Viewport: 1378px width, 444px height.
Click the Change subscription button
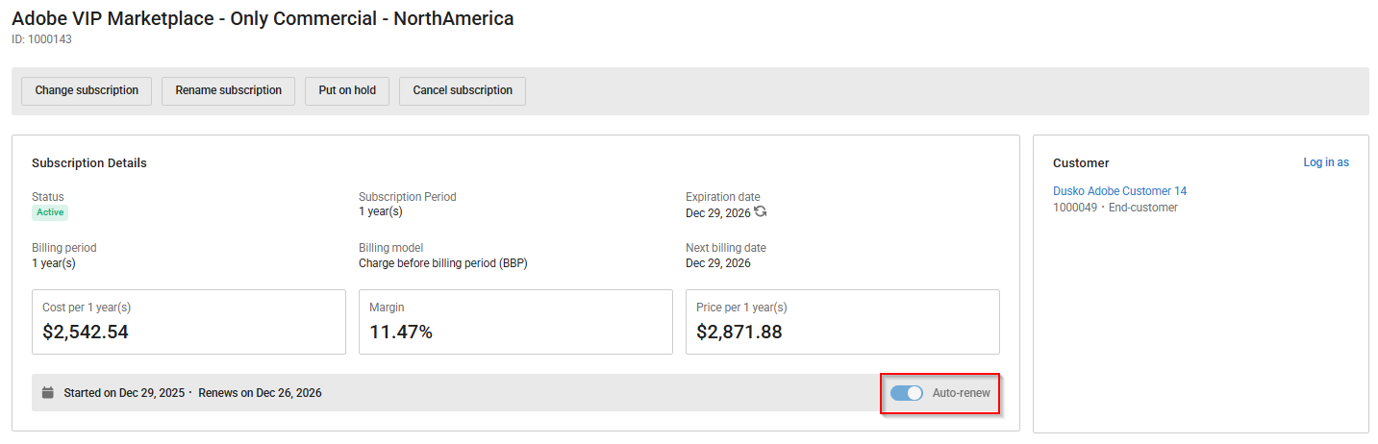click(87, 90)
